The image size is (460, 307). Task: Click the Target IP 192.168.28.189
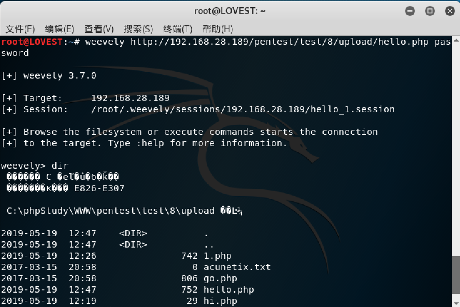130,98
